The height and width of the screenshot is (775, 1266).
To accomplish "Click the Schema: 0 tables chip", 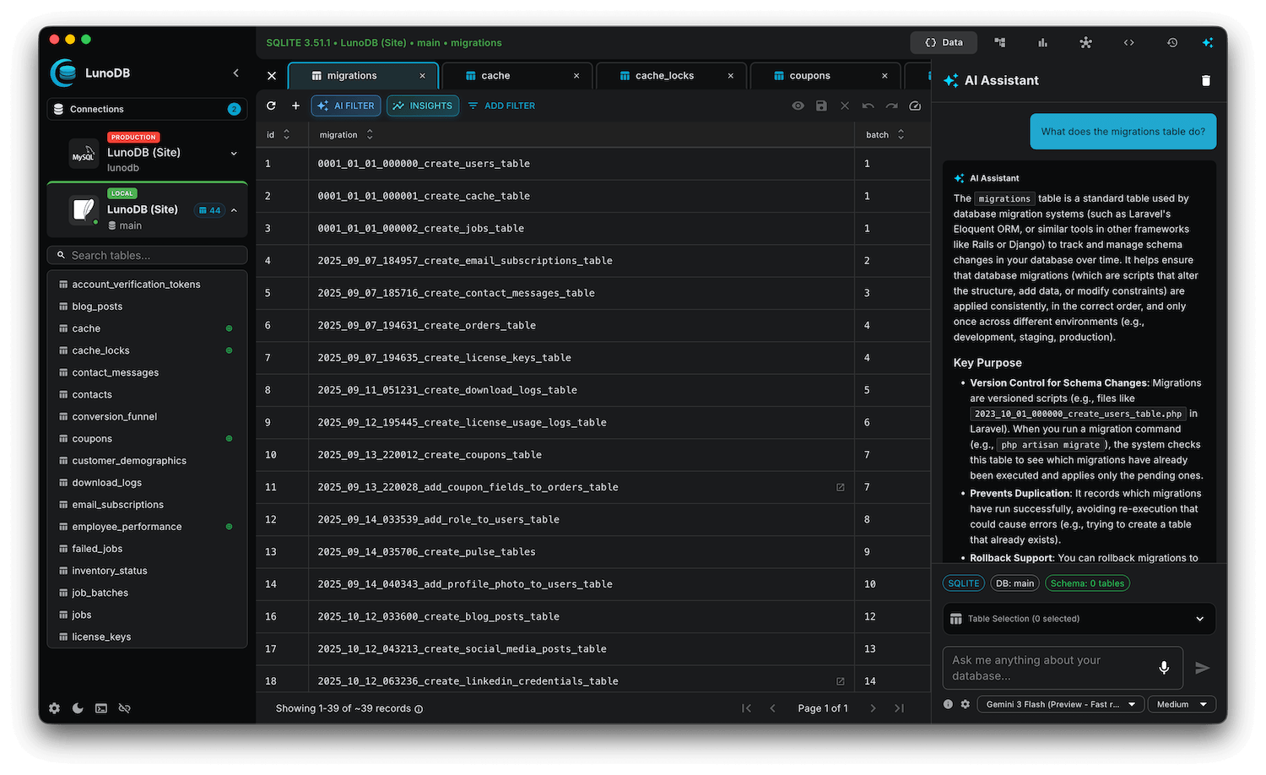I will point(1087,583).
